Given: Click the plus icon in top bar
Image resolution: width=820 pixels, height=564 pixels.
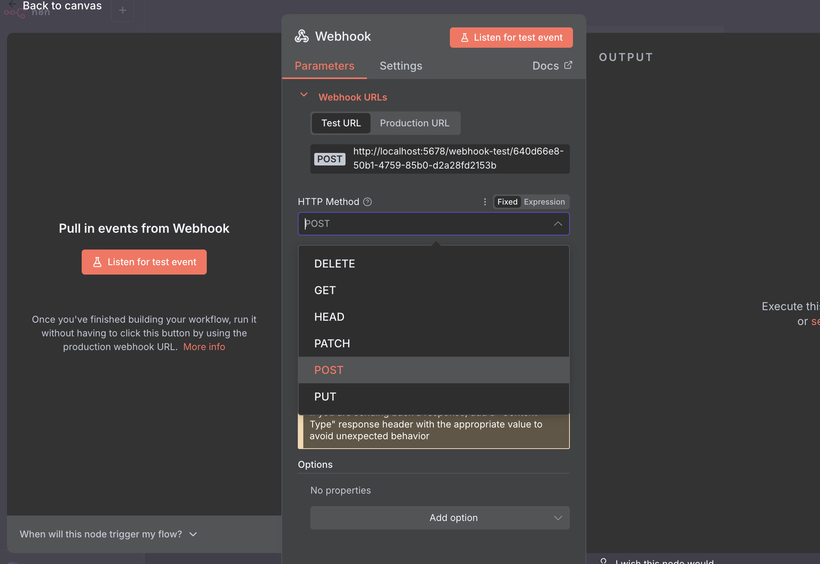Looking at the screenshot, I should 123,11.
